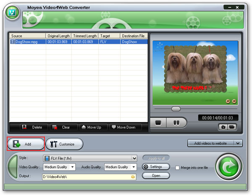
Task: Click the Original Length 00:01:03.869 cell
Action: click(59, 42)
